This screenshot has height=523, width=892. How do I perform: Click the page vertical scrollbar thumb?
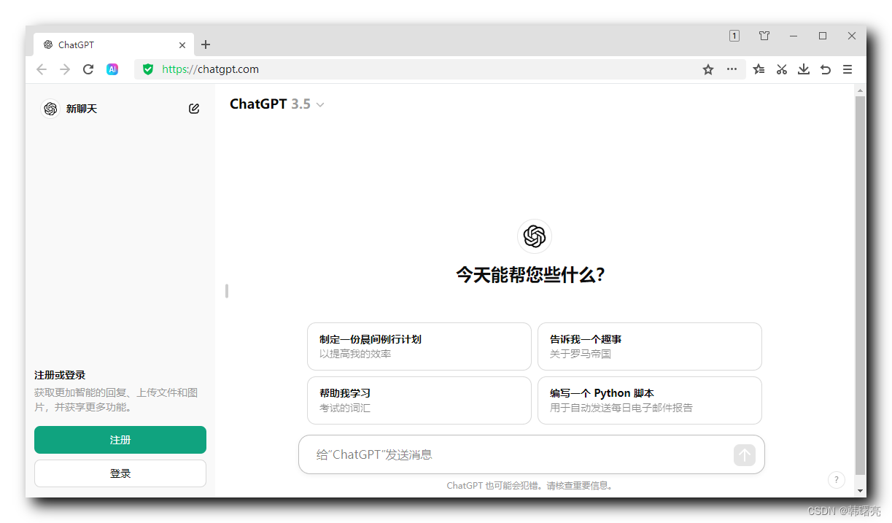pyautogui.click(x=860, y=285)
